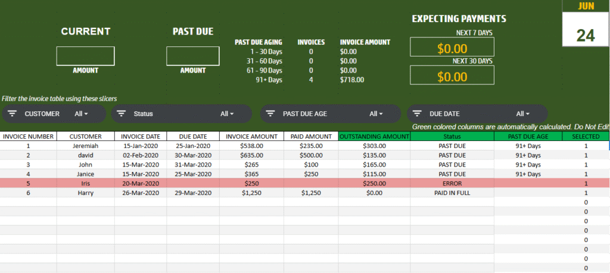Select the INVOICE NUMBER column header
This screenshot has width=610, height=273.
29,136
